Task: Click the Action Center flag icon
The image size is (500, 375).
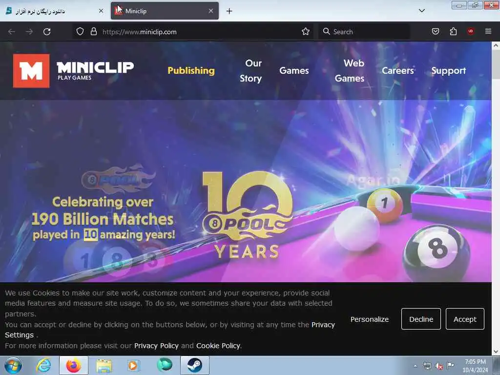Action: coord(450,365)
